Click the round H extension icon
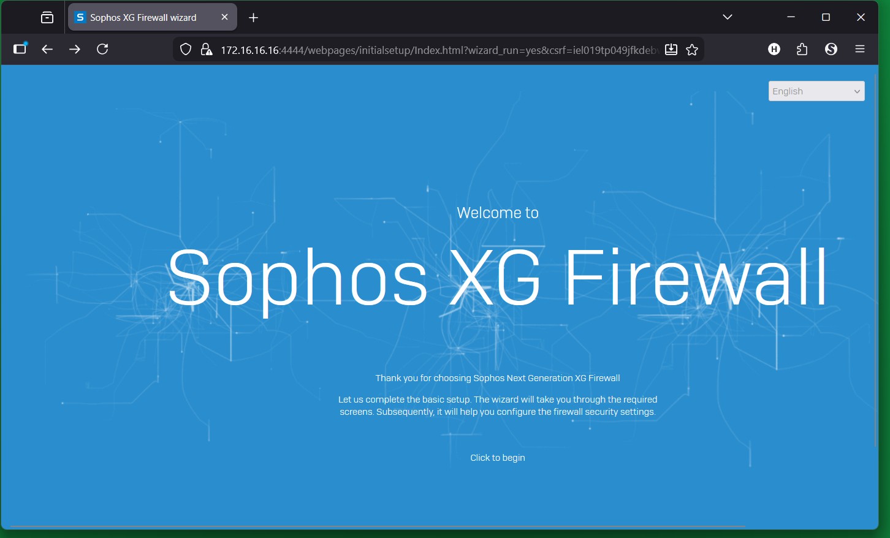 coord(774,49)
